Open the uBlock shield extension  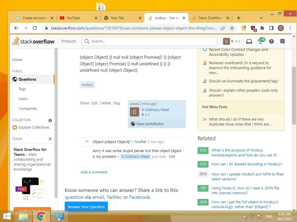point(253,29)
